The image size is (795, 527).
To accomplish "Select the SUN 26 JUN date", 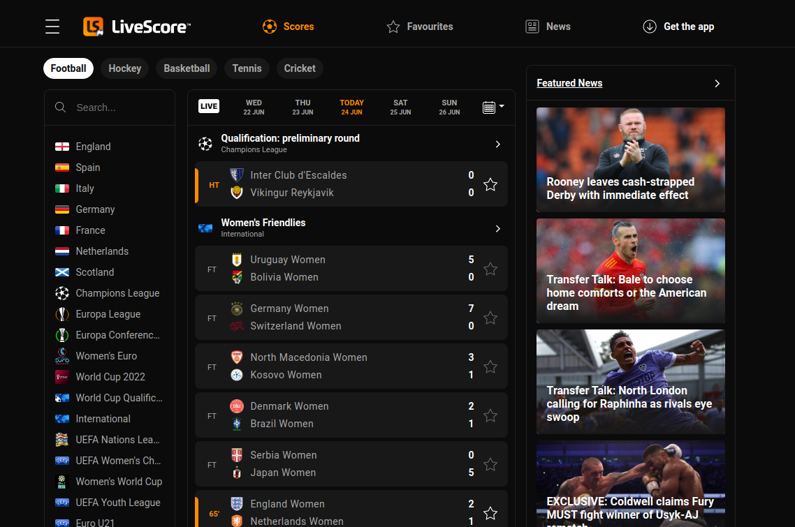I will click(449, 107).
